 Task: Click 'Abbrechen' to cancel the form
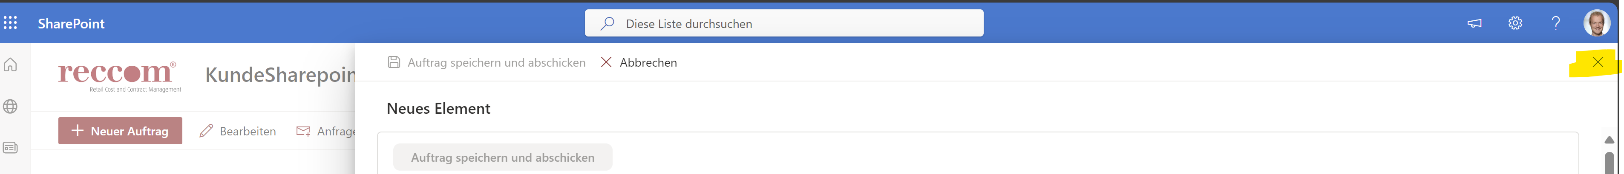(639, 62)
